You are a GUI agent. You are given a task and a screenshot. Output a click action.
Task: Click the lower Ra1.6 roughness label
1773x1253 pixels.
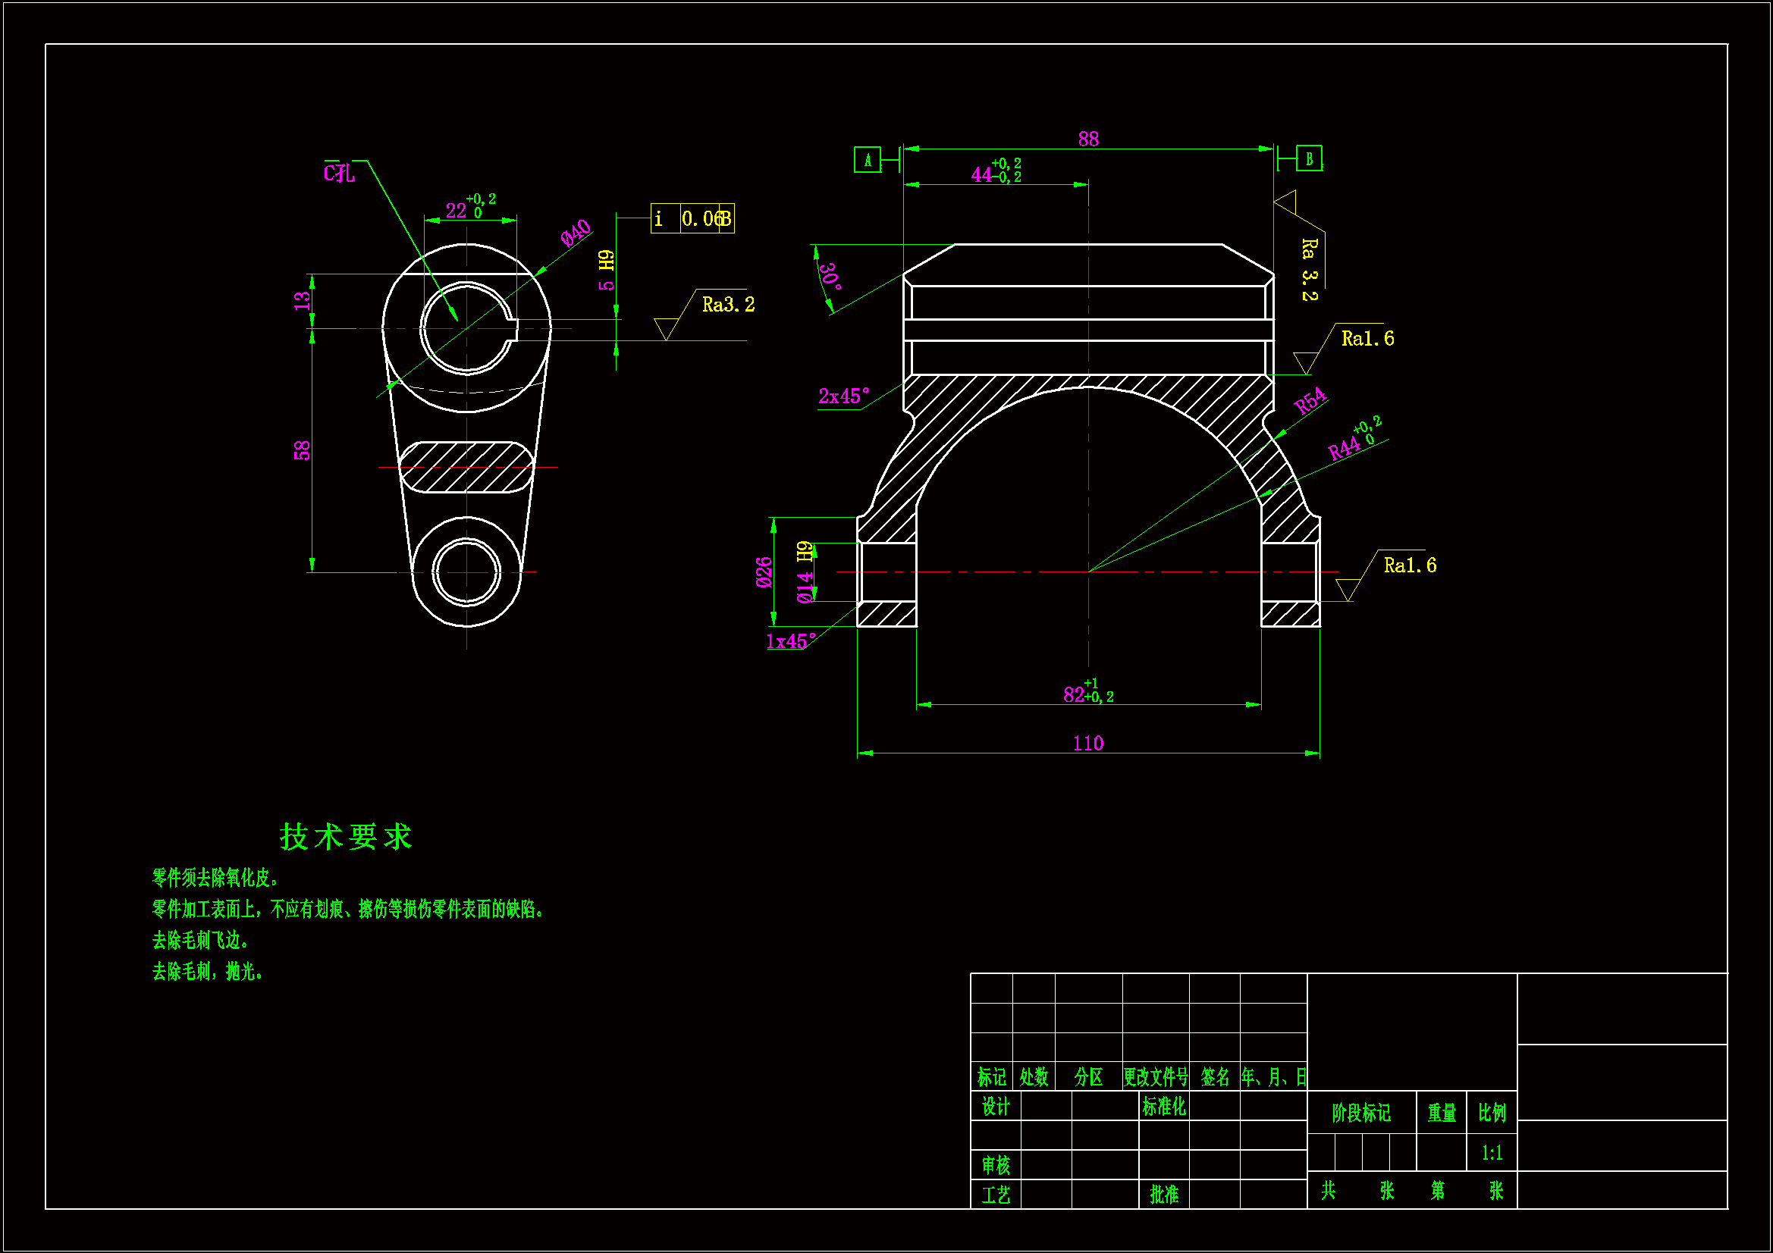[x=1409, y=566]
